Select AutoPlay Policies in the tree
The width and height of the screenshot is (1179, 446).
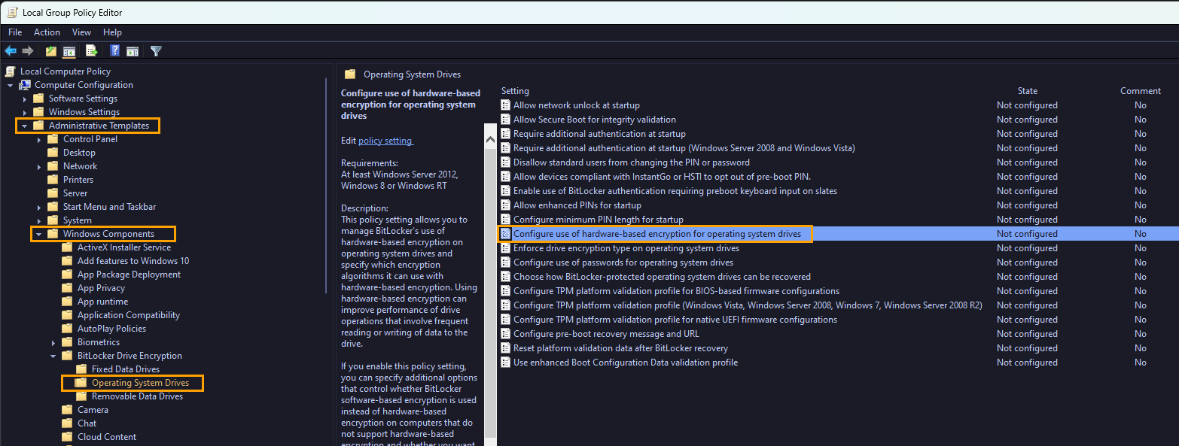pyautogui.click(x=111, y=329)
